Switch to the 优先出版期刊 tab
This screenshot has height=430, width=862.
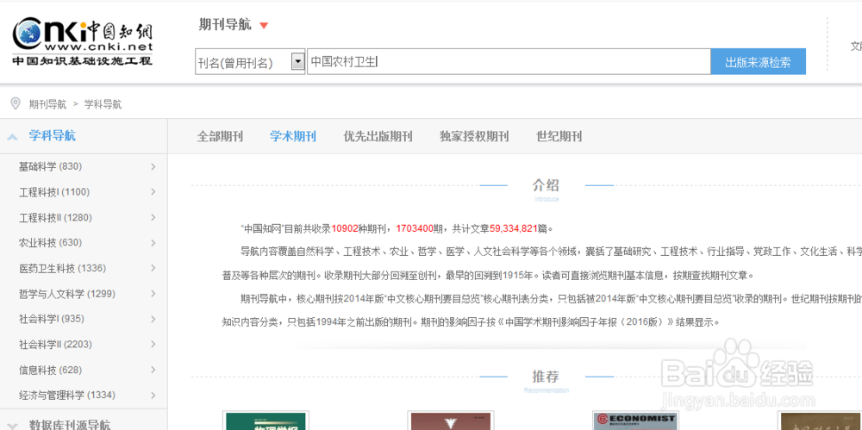(x=378, y=136)
